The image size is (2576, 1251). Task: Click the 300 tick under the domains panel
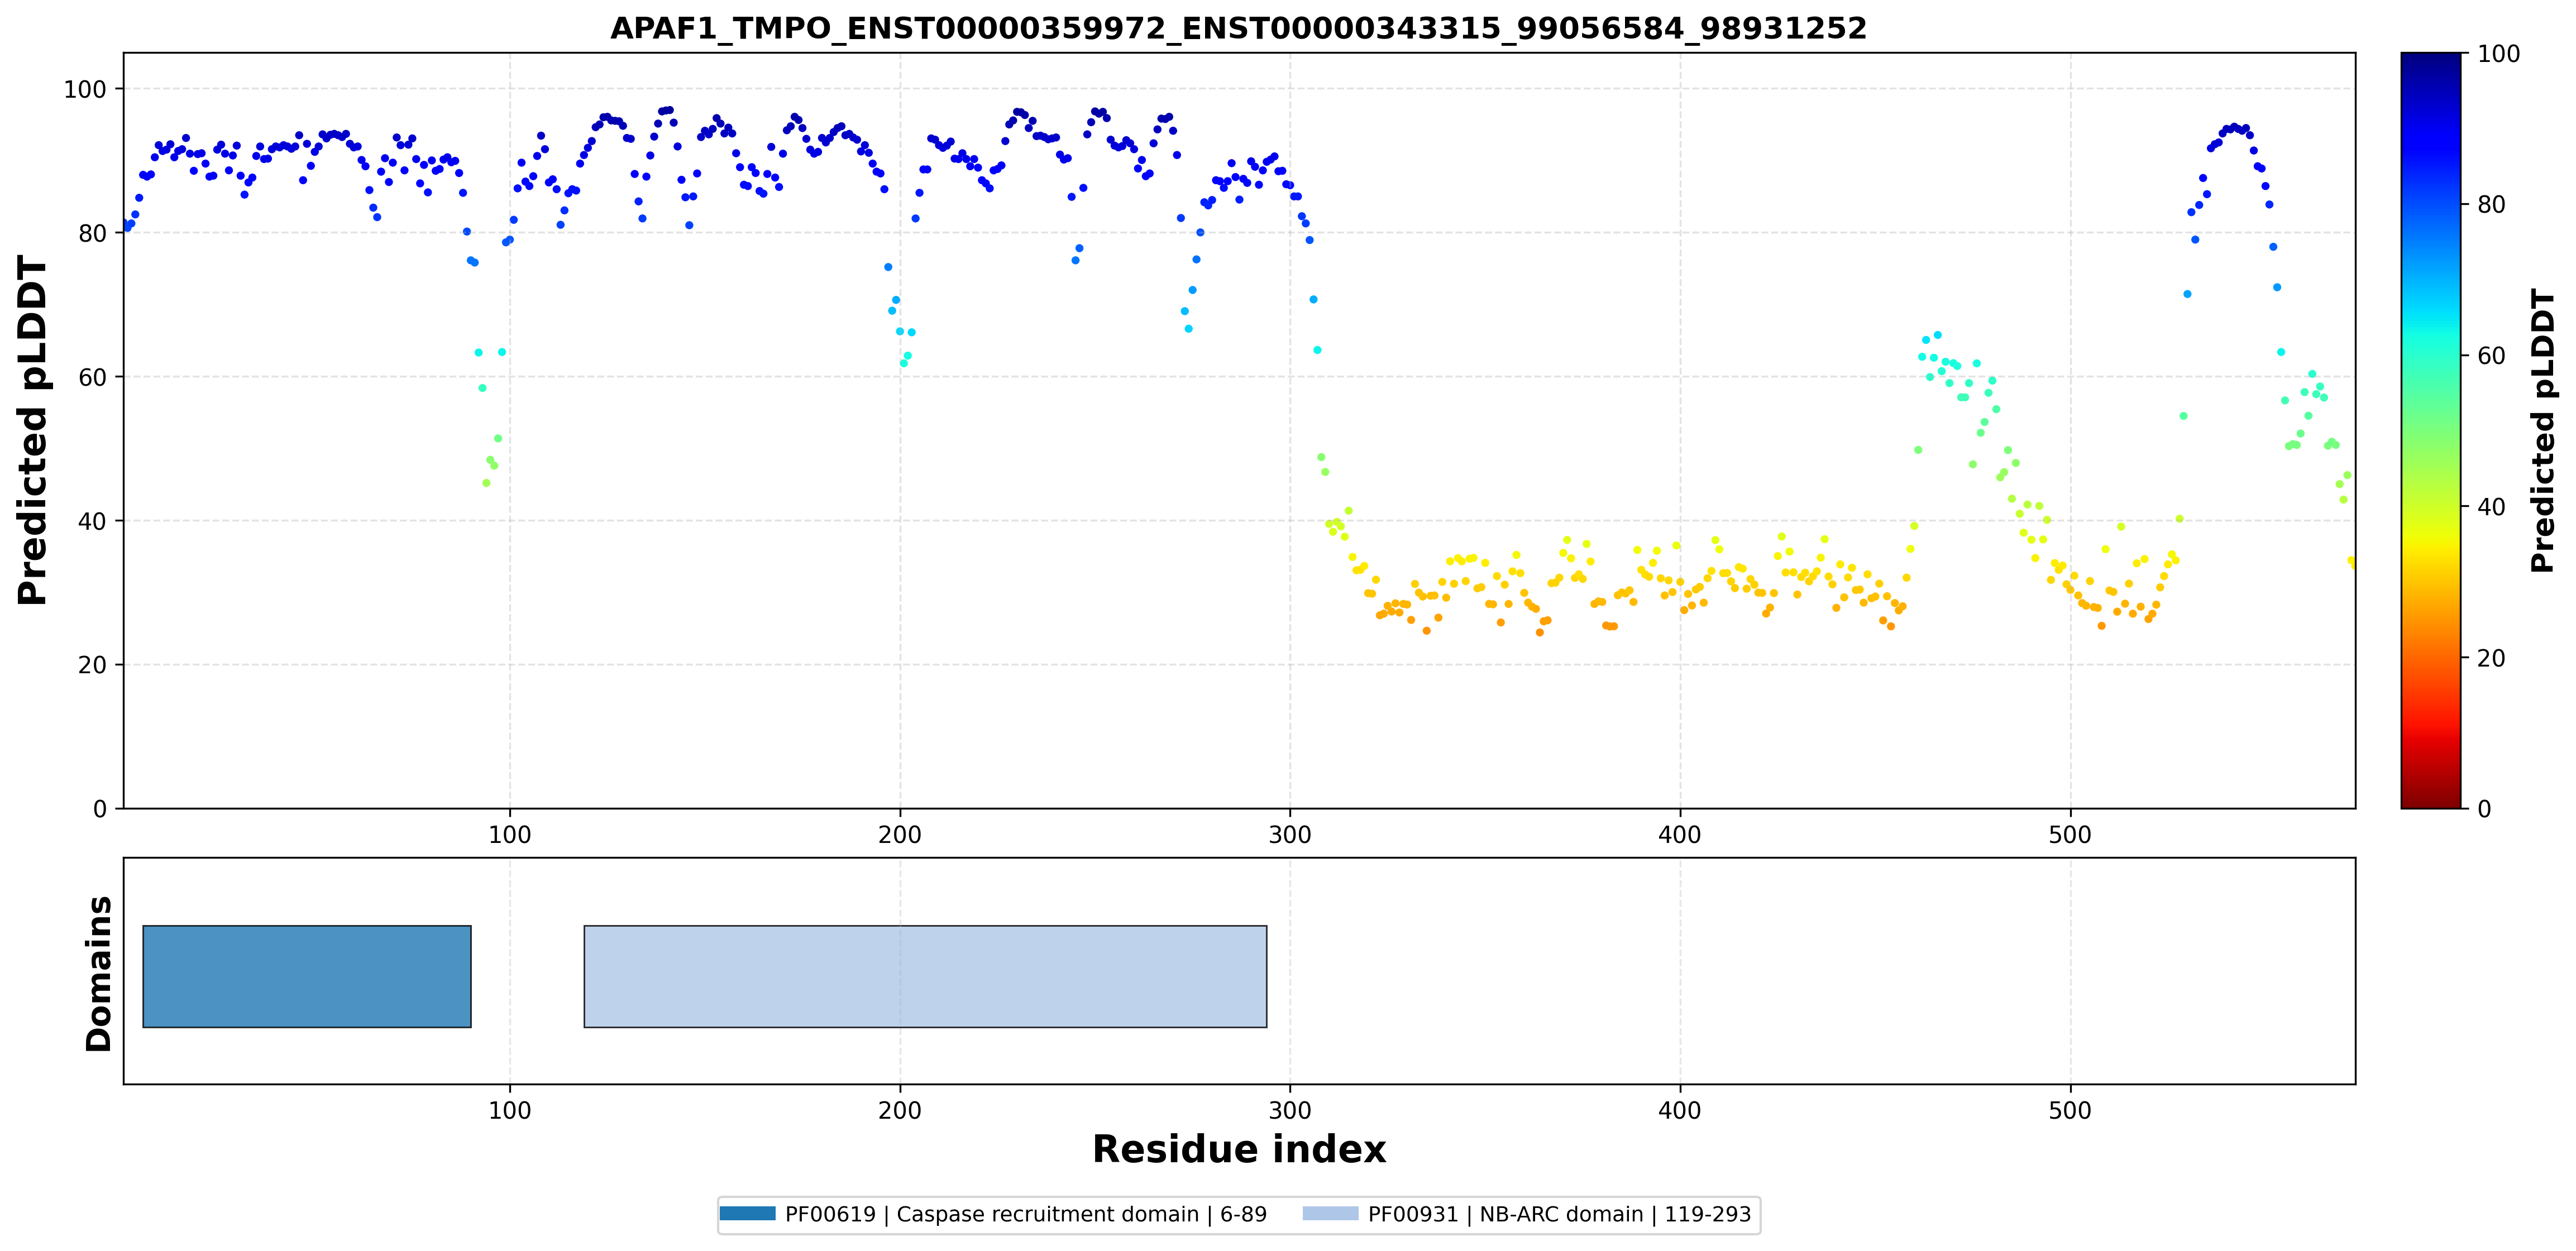tap(1289, 1110)
